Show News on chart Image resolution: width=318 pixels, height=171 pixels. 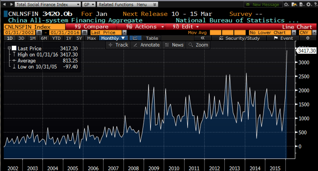pos(174,45)
